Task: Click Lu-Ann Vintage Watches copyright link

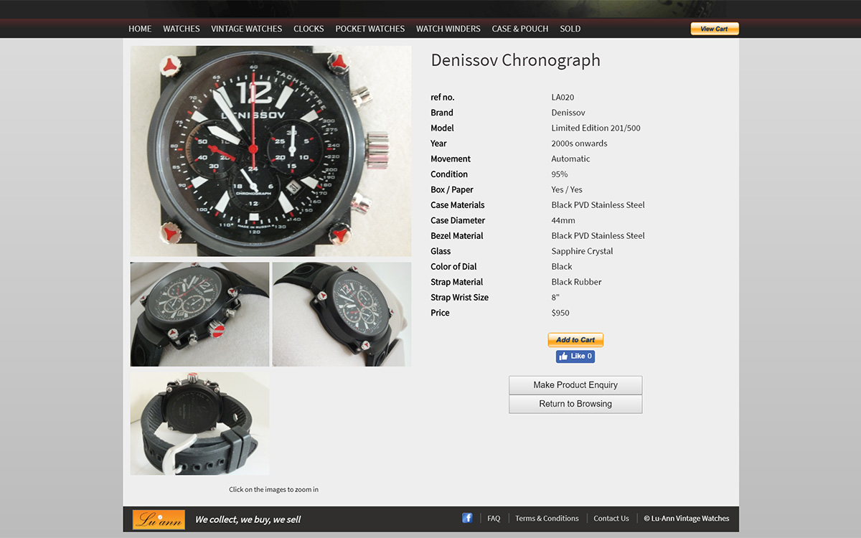Action: click(687, 519)
